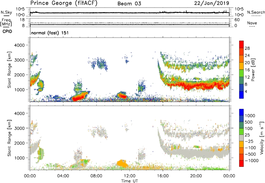This screenshot has height=183, width=265.
Task: Pick the red top segment of Power colorbar
Action: pyautogui.click(x=241, y=44)
